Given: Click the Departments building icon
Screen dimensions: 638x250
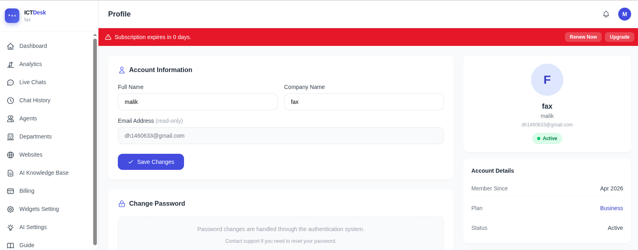Looking at the screenshot, I should click(x=10, y=137).
